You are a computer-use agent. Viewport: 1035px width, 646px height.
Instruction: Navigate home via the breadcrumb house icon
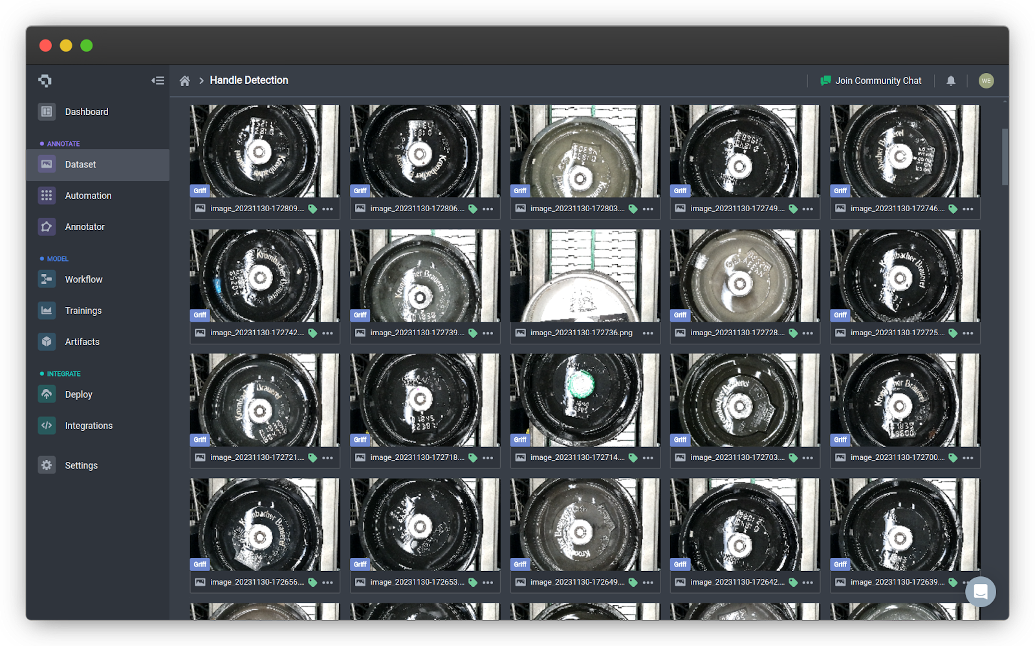184,80
